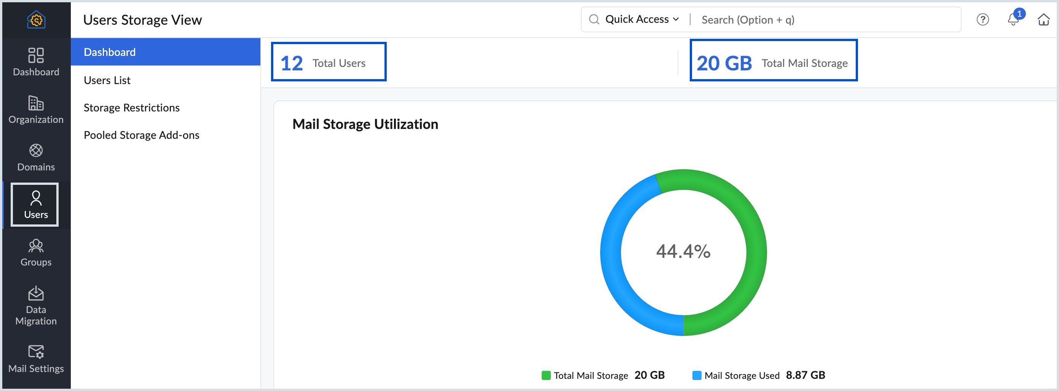Open the Data Migration icon
Screen dimensions: 1059x391
(x=36, y=293)
